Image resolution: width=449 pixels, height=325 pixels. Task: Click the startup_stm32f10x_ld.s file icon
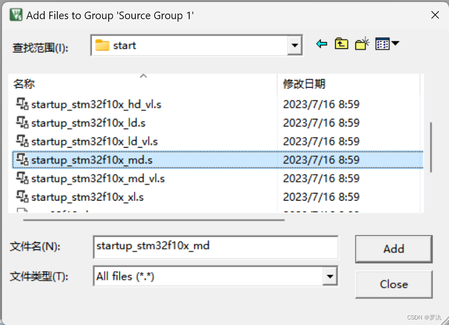coord(22,122)
